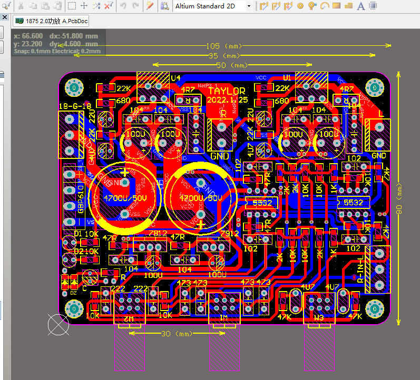Click the Cut scissors icon
The height and width of the screenshot is (380, 420).
coord(21,6)
